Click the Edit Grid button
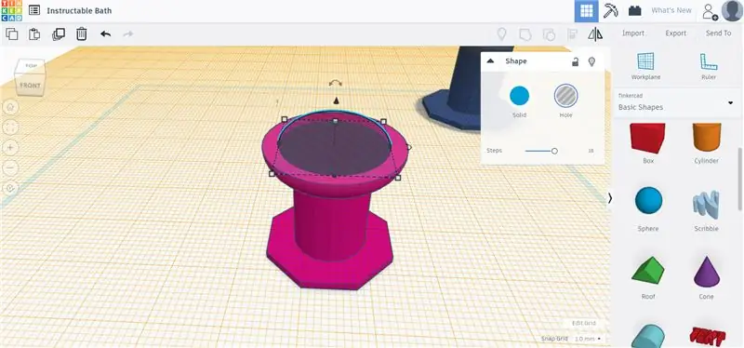The image size is (744, 348). [x=584, y=323]
